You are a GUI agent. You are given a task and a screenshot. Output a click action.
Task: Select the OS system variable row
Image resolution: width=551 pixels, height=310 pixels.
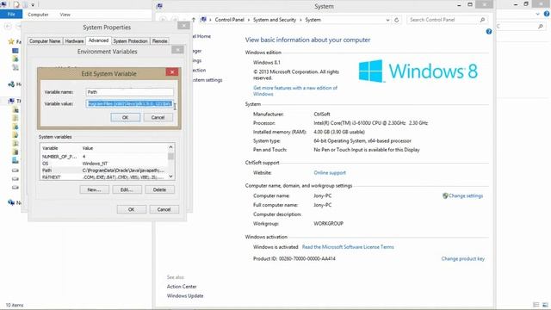(x=103, y=164)
